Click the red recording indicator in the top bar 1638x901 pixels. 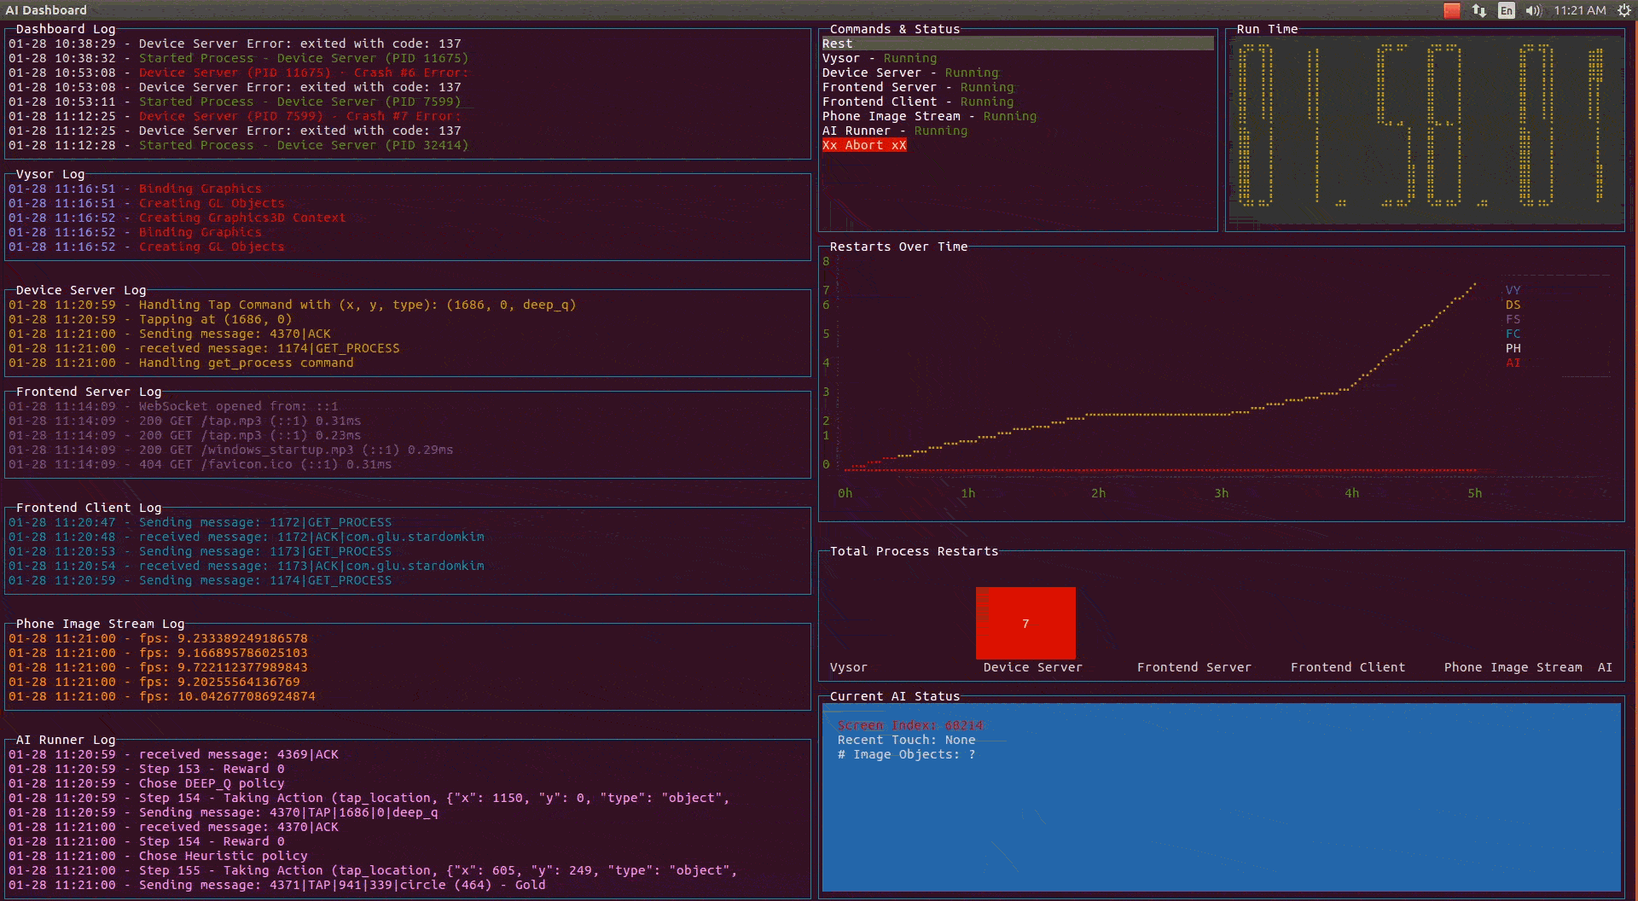pyautogui.click(x=1451, y=10)
